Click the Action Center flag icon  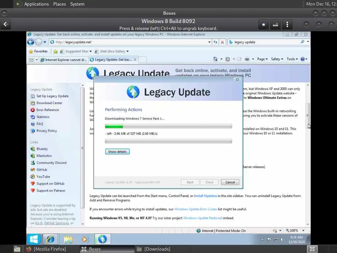point(269,239)
